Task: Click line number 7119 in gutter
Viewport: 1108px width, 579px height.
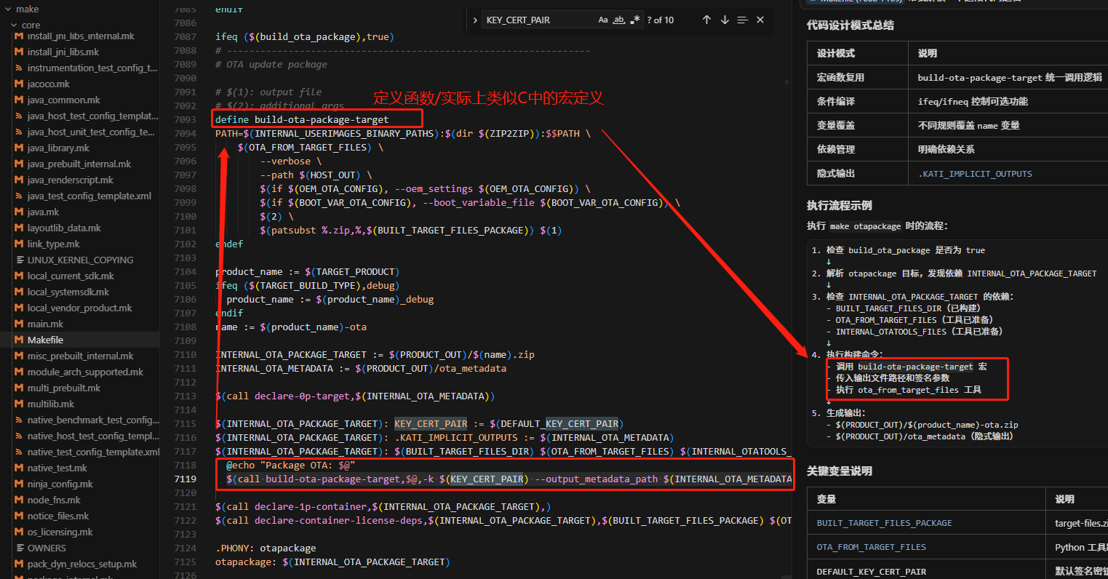Action: (x=186, y=479)
